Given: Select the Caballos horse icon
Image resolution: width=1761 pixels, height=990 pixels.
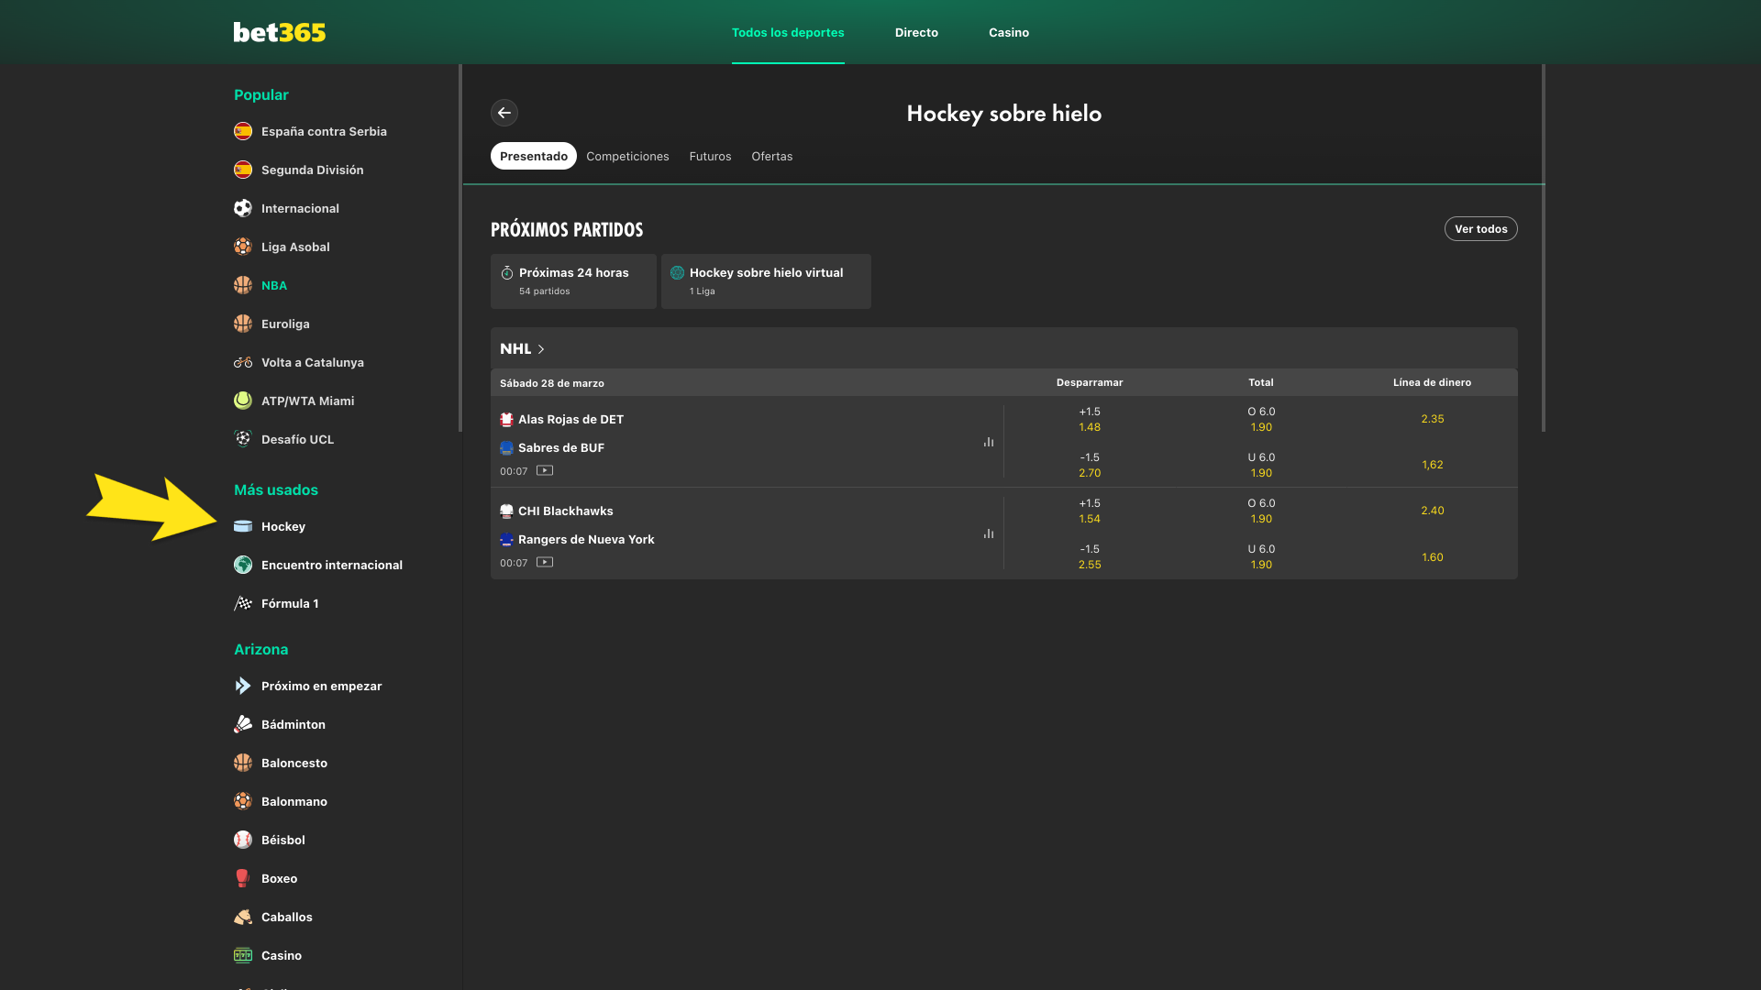Looking at the screenshot, I should coord(243,917).
